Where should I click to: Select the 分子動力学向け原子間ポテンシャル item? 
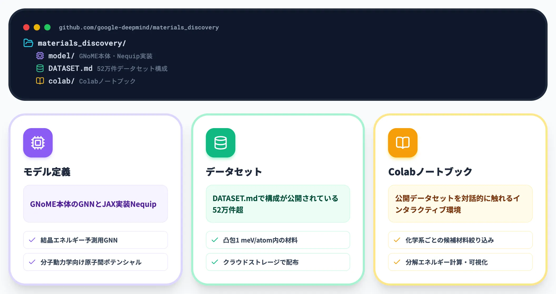tap(96, 262)
